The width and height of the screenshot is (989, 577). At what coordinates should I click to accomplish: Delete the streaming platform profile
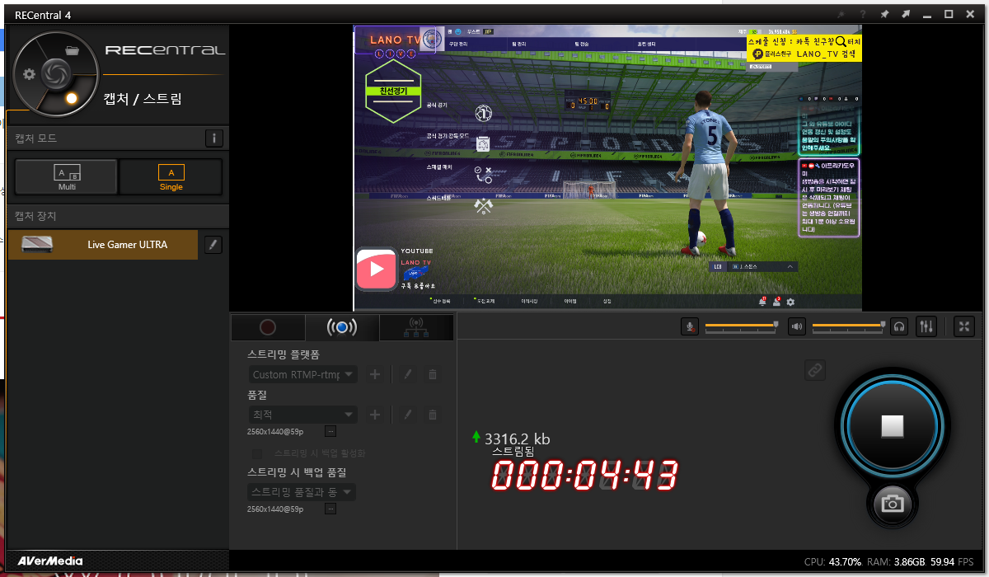coord(432,374)
